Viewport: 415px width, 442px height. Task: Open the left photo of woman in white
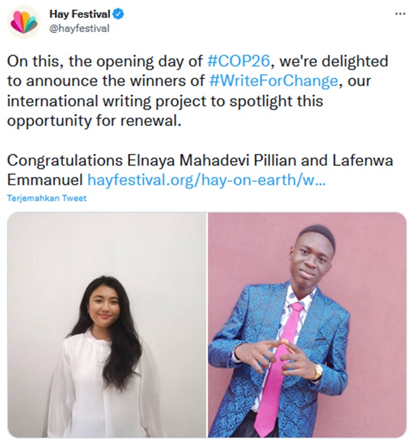coord(106,325)
